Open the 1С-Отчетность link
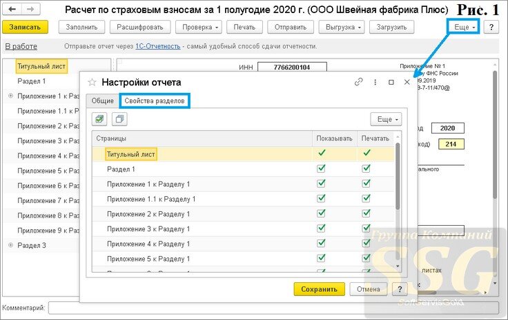Viewport: 508px width, 320px height. point(158,46)
